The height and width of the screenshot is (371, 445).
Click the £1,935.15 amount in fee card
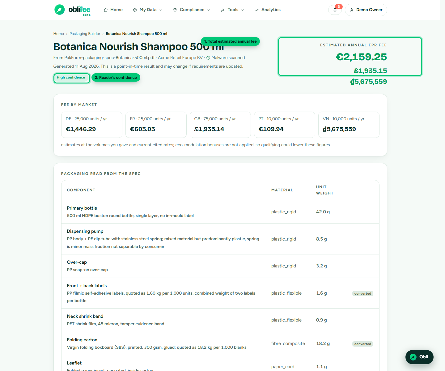[370, 71]
